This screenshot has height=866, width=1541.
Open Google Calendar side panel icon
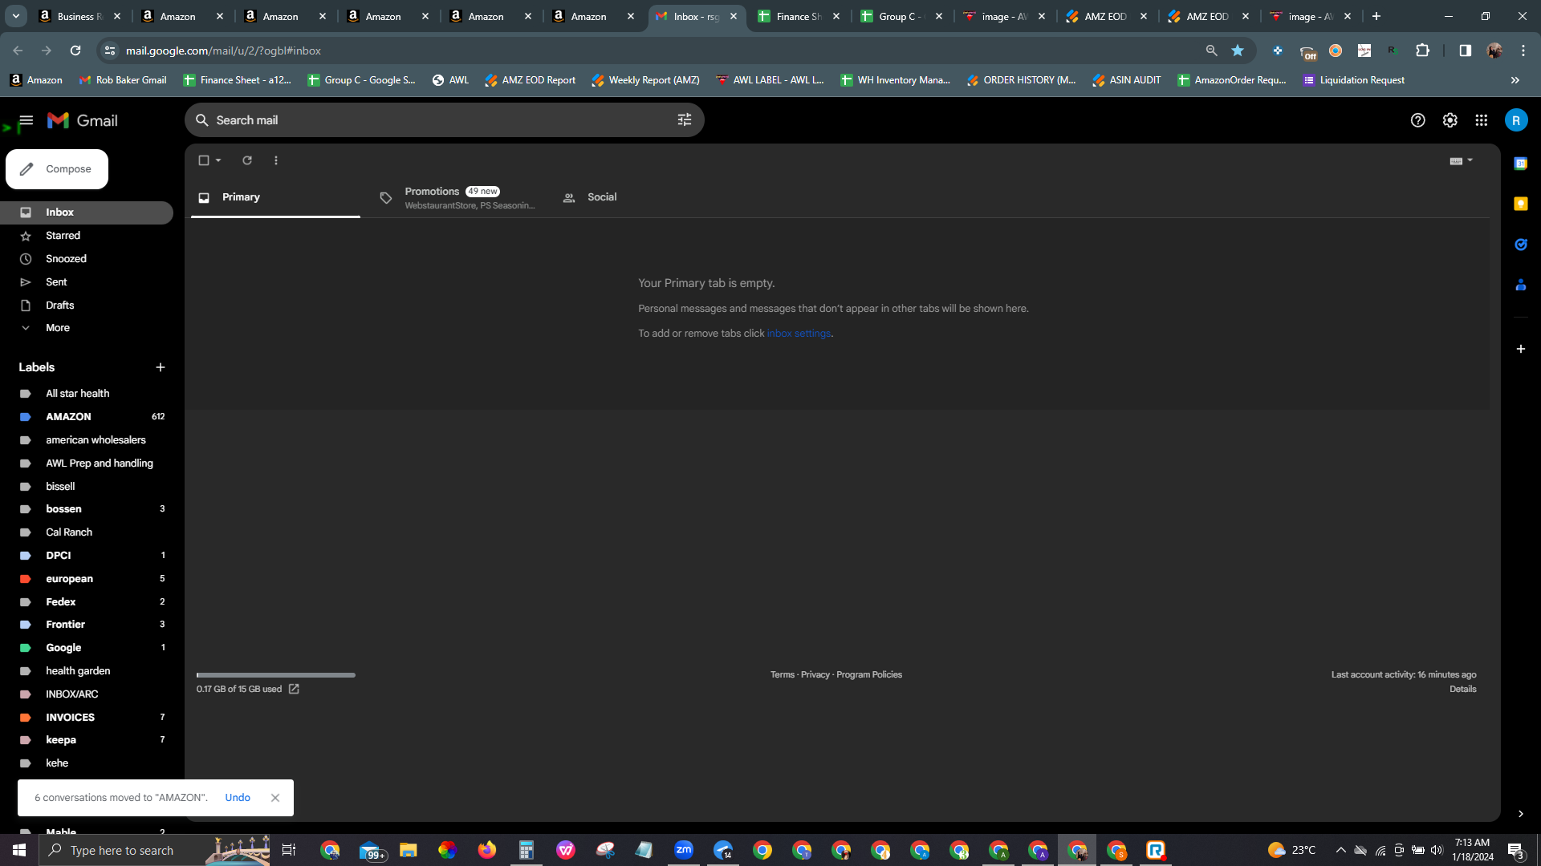point(1521,164)
